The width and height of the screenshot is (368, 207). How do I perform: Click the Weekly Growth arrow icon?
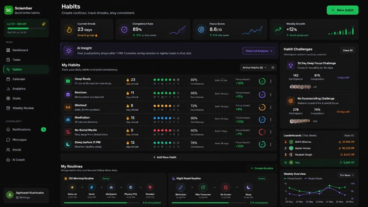click(278, 29)
